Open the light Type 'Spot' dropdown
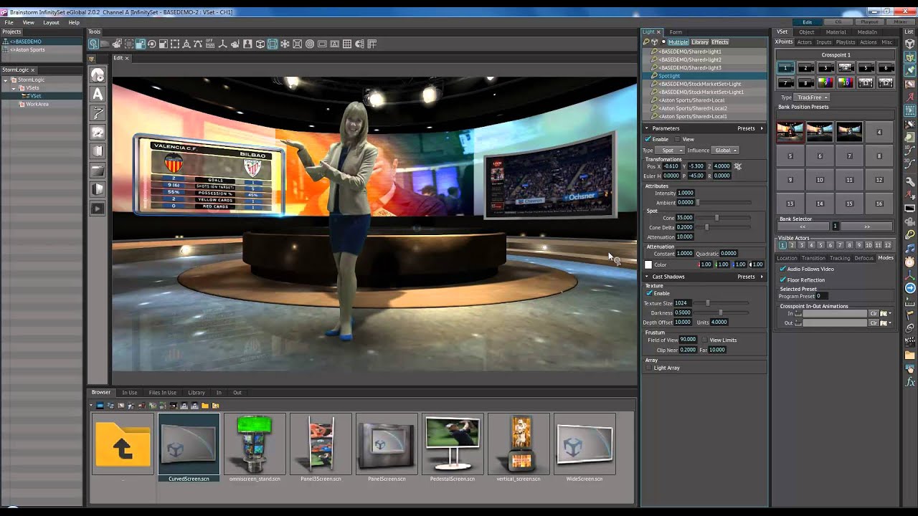Viewport: 918px width, 516px height. (x=671, y=150)
